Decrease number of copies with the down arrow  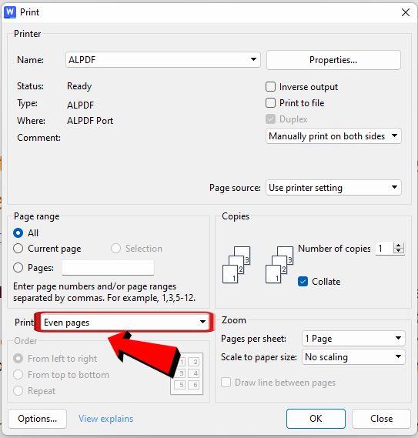pyautogui.click(x=399, y=251)
